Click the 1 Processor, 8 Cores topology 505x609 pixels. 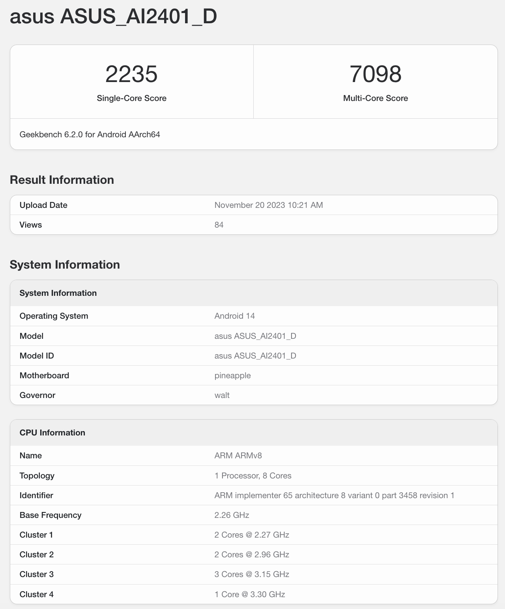point(252,476)
